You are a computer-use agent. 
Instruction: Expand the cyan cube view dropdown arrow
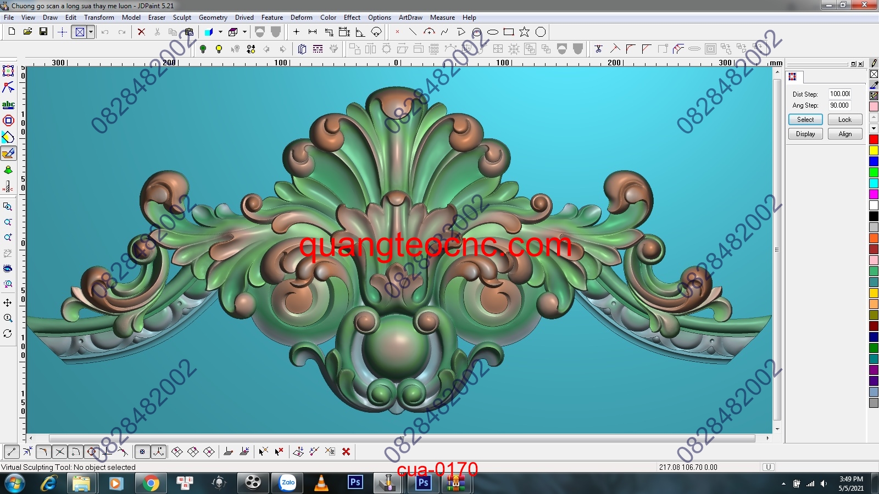point(220,32)
